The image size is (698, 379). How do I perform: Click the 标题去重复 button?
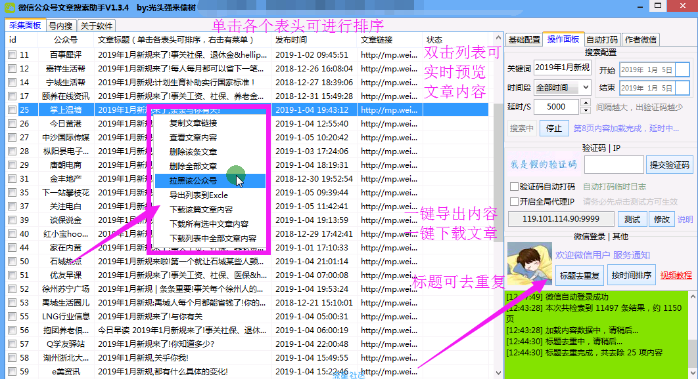point(579,275)
